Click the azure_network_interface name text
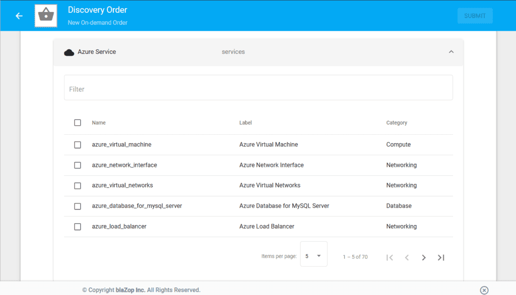Screen dimensions: 516x295 click(x=124, y=165)
